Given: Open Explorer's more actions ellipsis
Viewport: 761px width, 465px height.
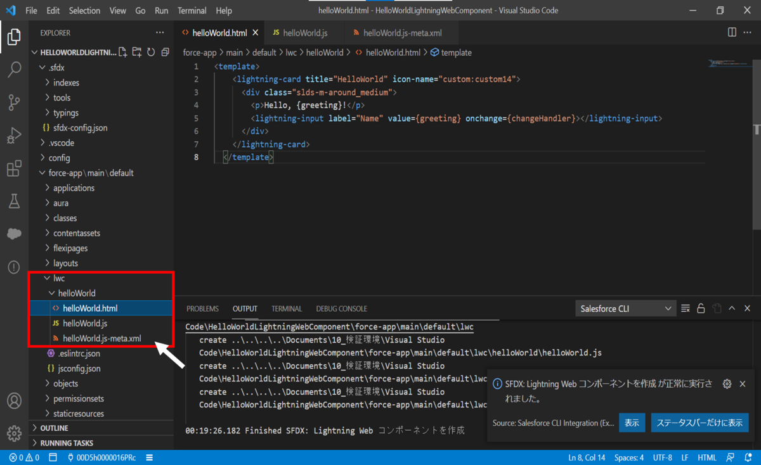Looking at the screenshot, I should coord(160,33).
